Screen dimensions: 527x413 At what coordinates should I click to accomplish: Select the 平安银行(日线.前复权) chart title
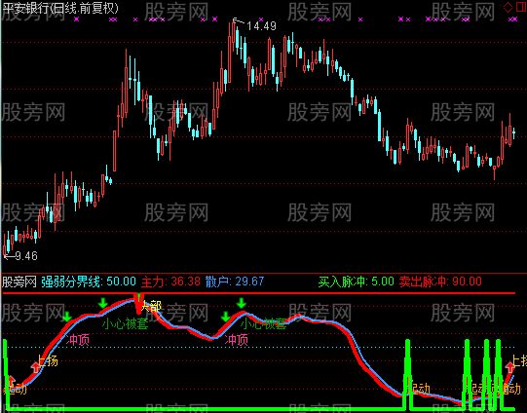coord(60,8)
